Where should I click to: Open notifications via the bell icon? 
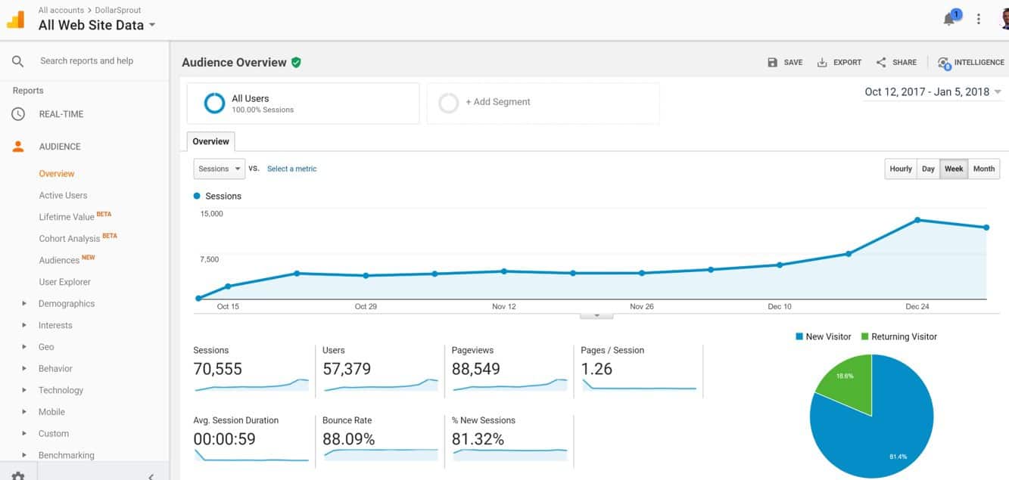[x=948, y=18]
